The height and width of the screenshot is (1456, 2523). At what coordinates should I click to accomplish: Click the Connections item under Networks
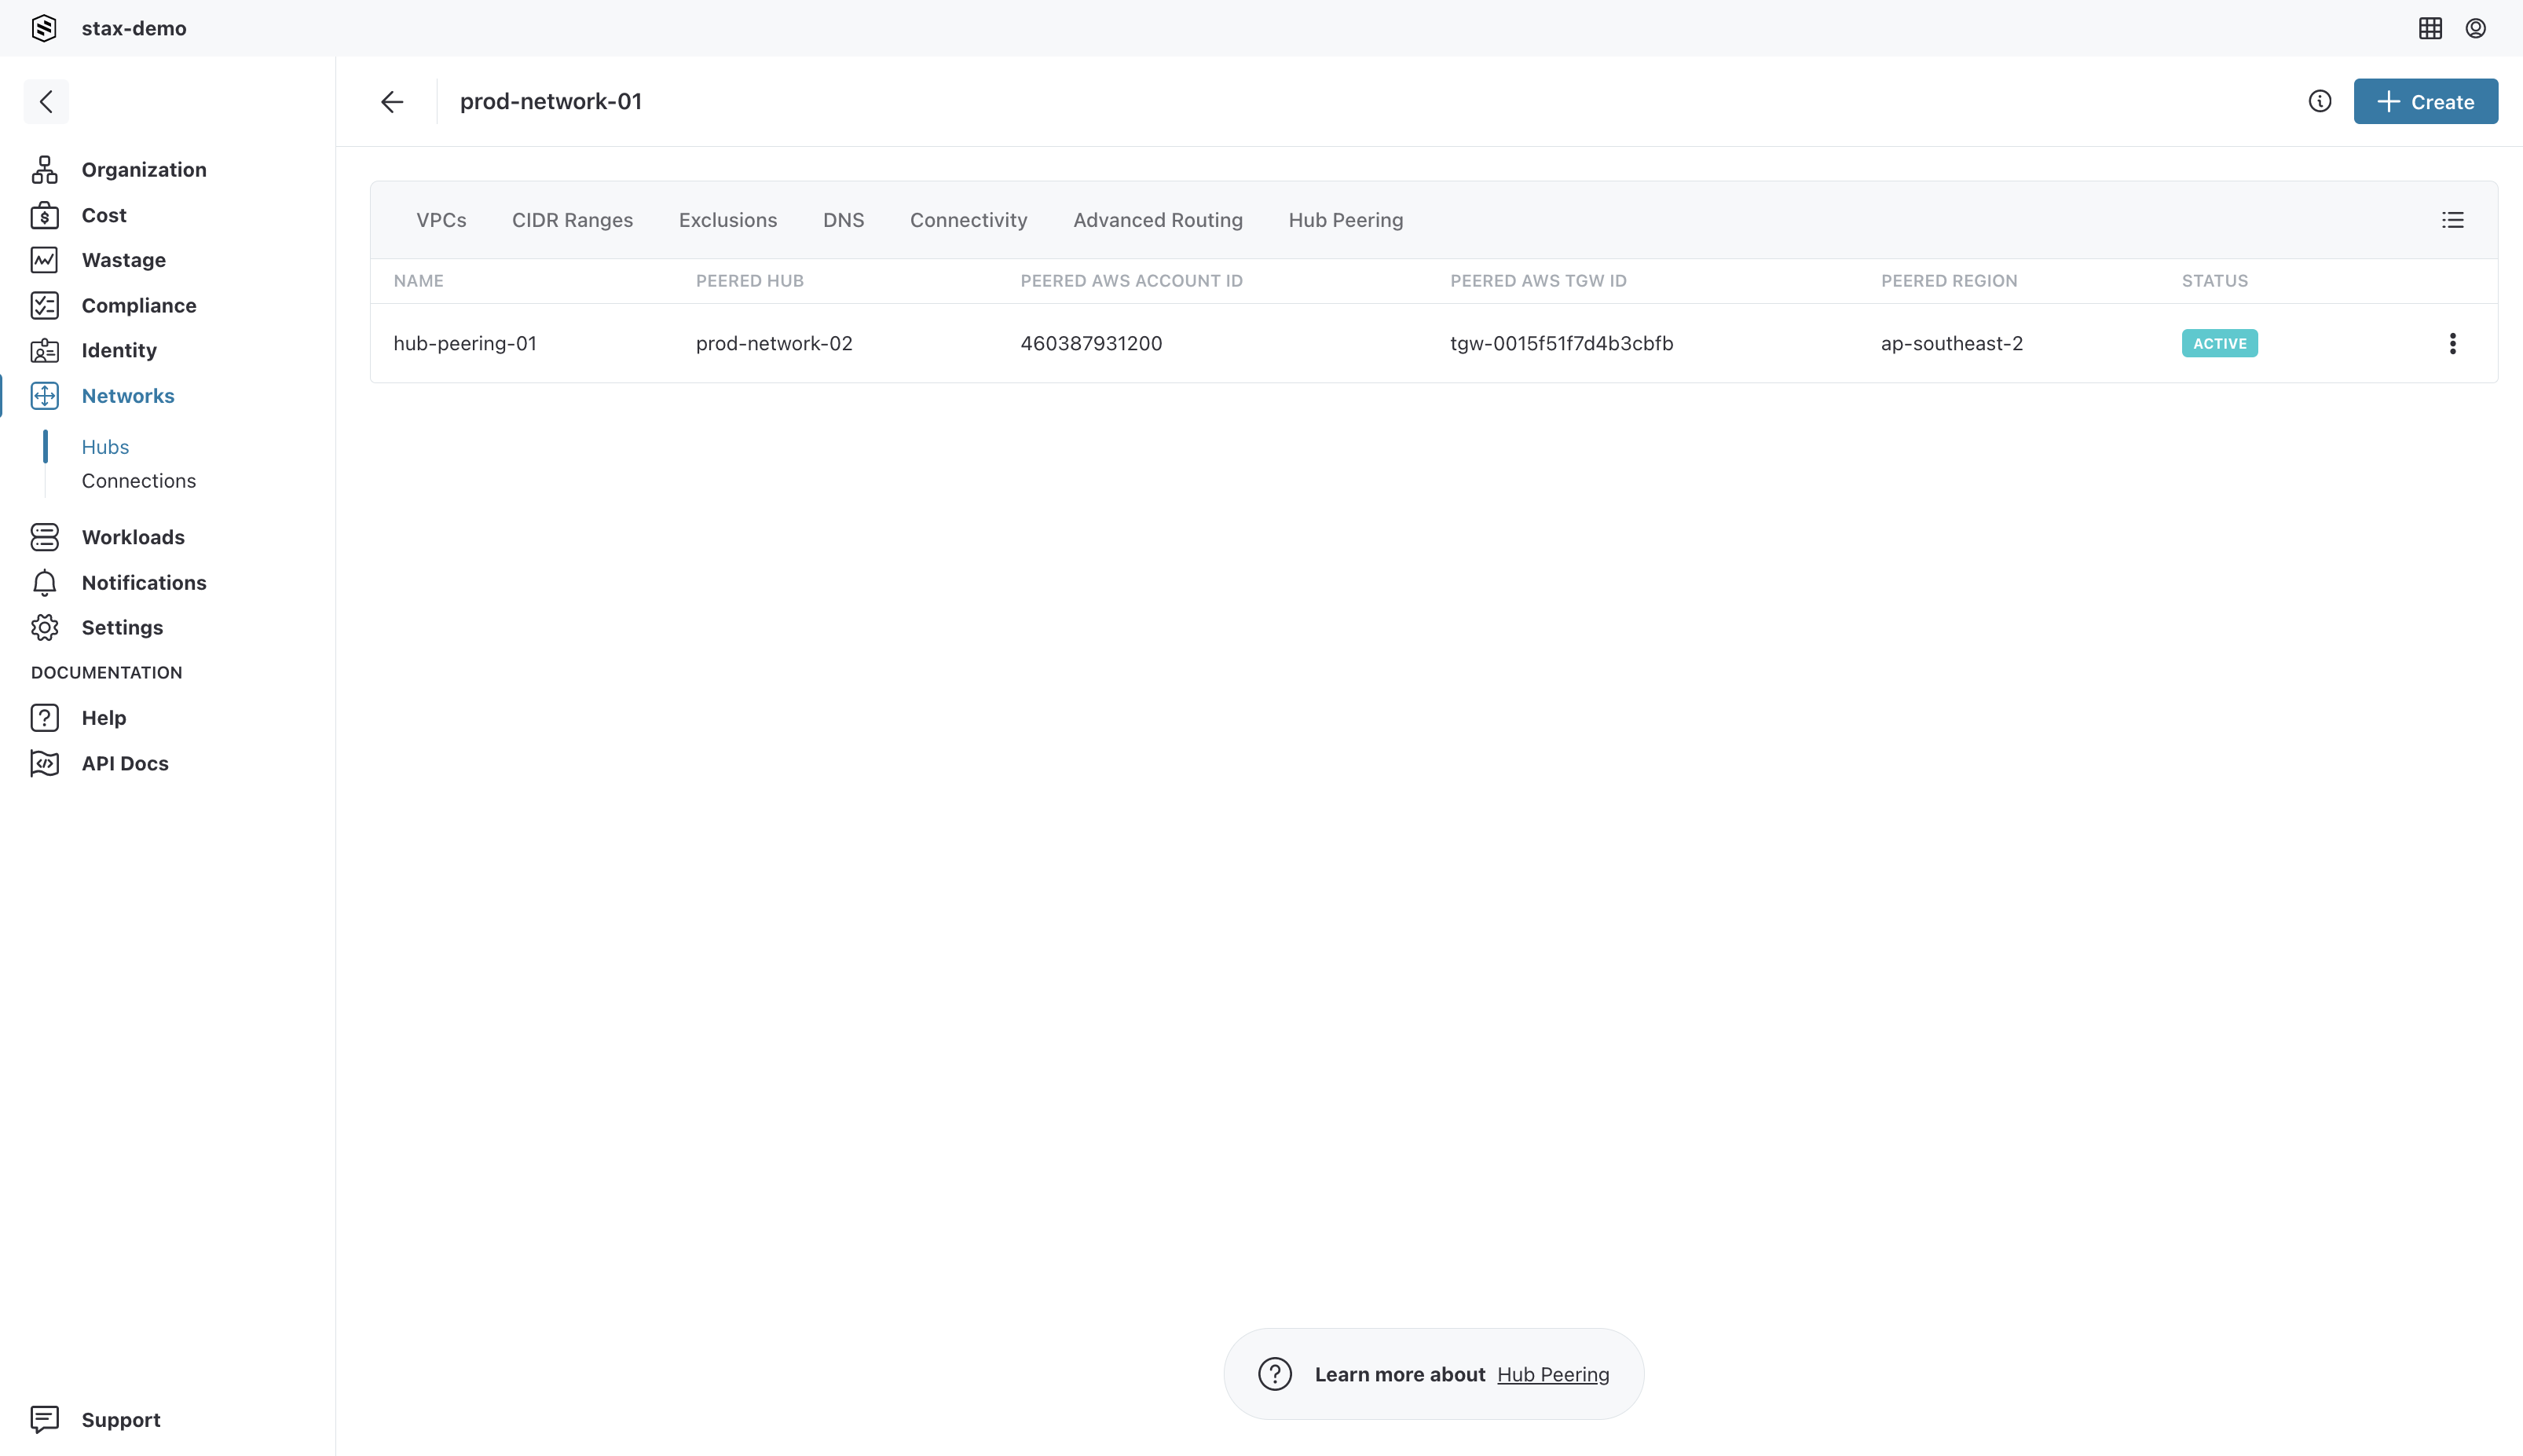point(138,480)
